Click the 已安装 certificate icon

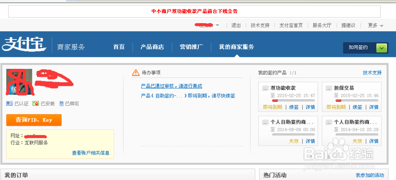(x=36, y=104)
